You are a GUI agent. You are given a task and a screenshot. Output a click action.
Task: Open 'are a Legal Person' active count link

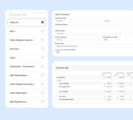click(104, 87)
